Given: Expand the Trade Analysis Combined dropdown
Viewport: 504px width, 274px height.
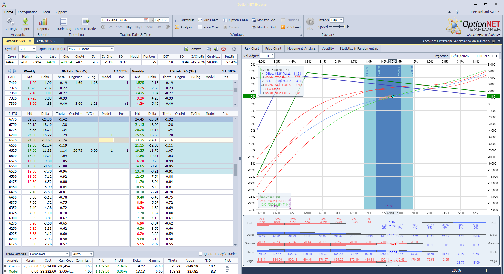Looking at the screenshot, I should [x=67, y=254].
